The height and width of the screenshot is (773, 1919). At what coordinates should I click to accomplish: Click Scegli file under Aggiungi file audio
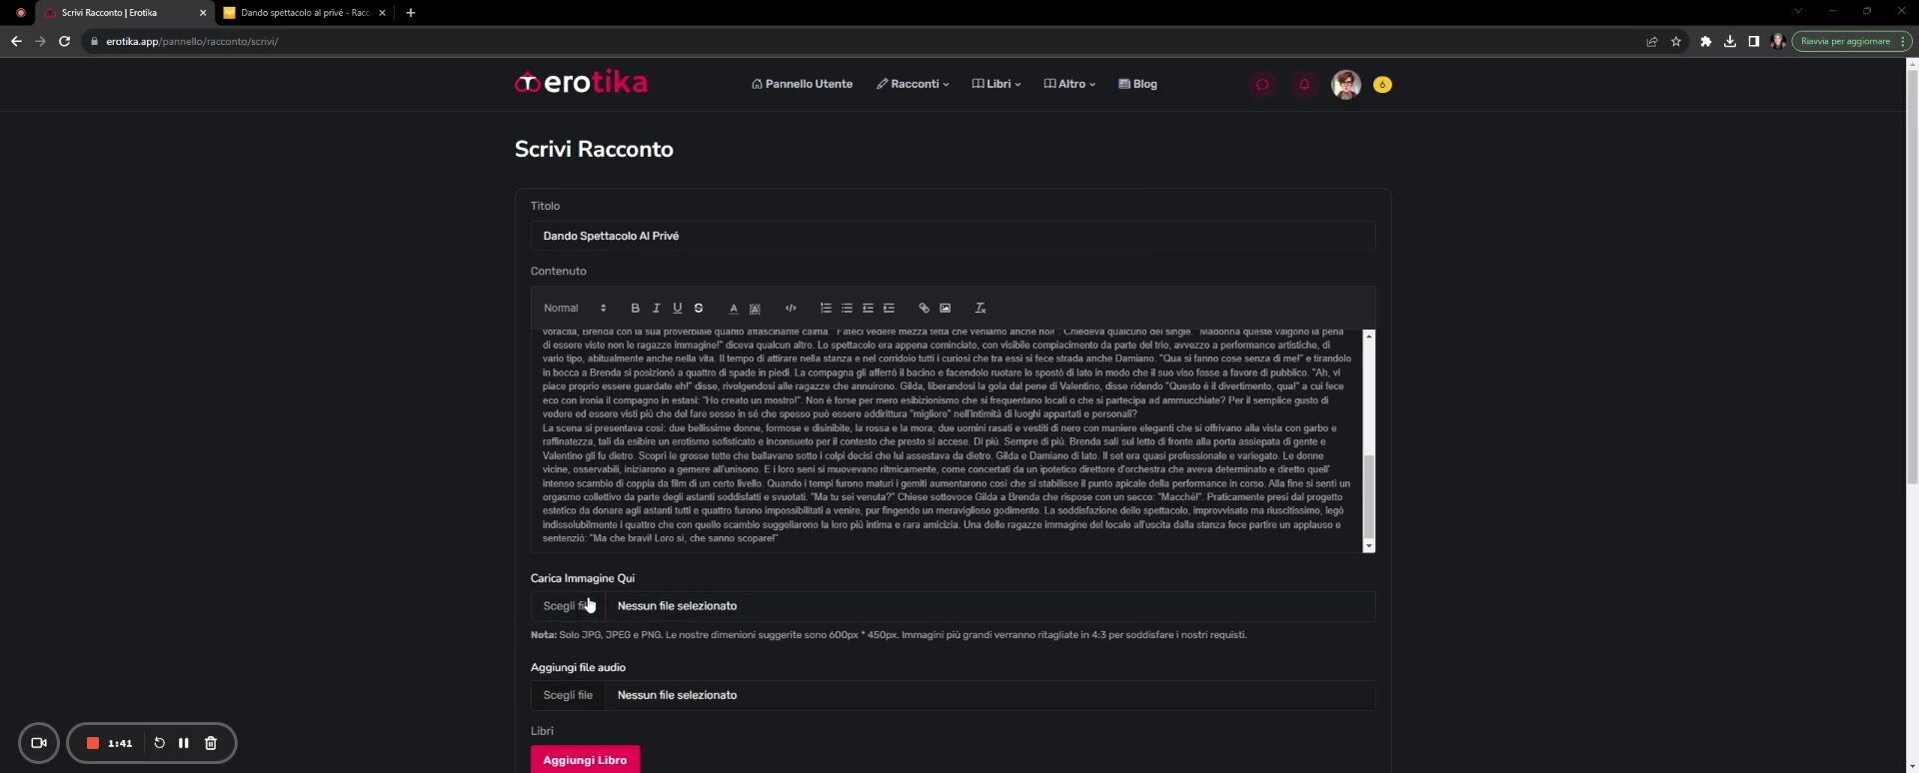tap(568, 695)
